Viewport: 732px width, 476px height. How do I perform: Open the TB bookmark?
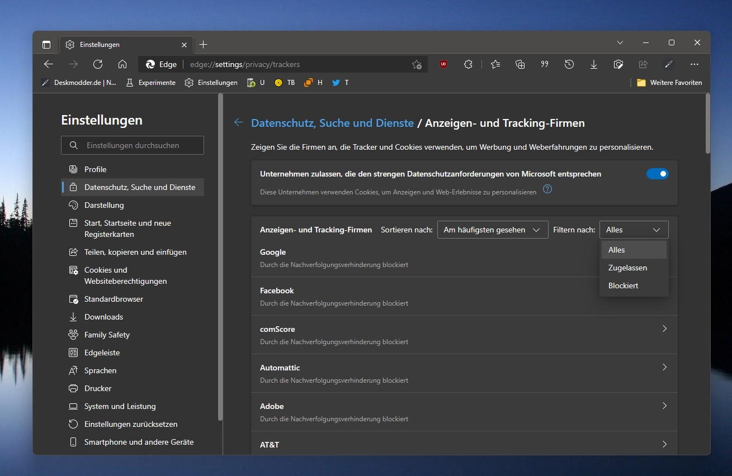pos(285,82)
